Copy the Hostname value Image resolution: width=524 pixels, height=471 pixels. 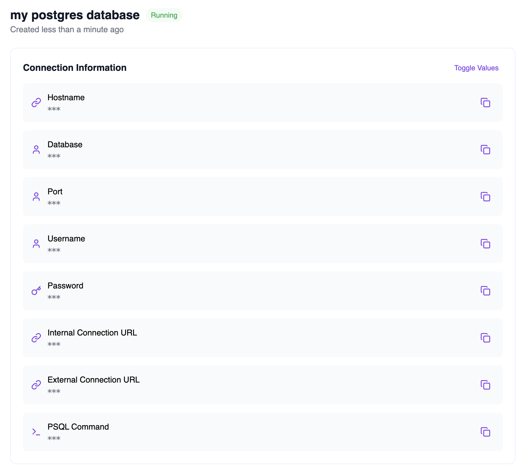point(485,103)
